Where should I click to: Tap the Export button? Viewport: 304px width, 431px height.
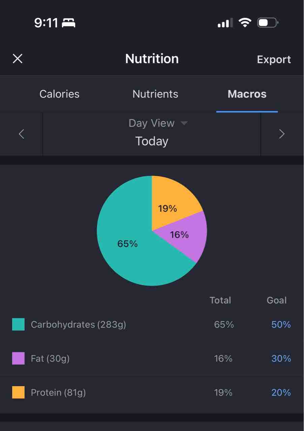pyautogui.click(x=274, y=59)
